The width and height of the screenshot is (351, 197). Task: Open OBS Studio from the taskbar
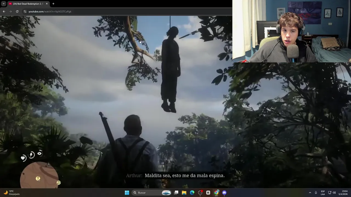[x=200, y=193]
